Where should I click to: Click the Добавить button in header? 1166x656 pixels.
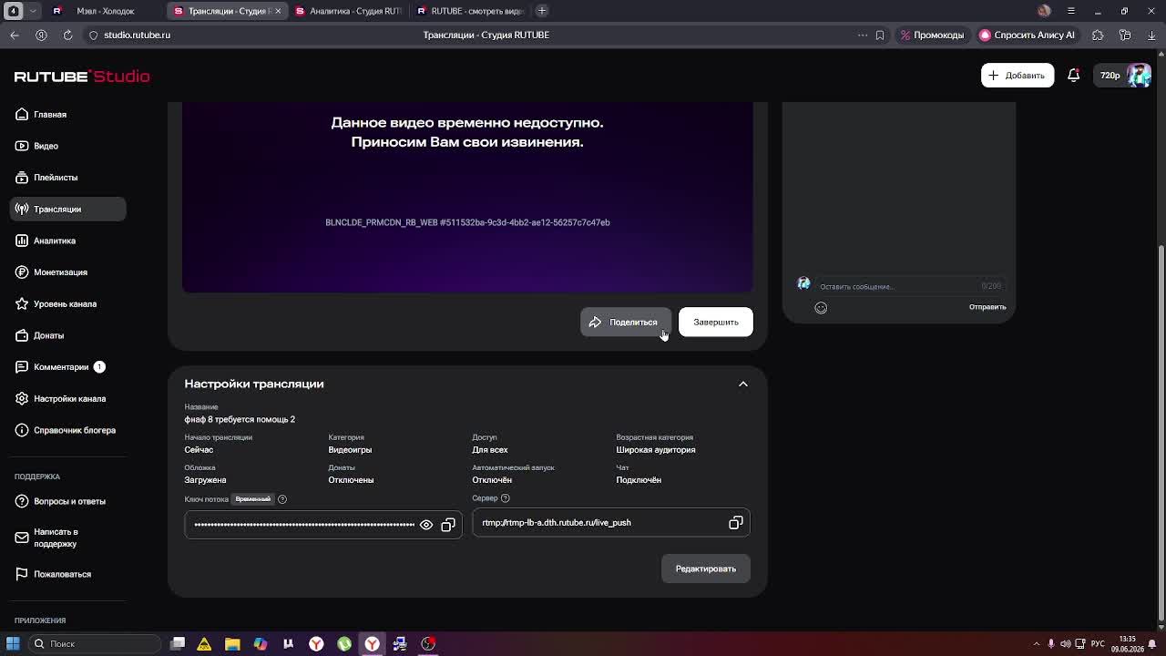pyautogui.click(x=1018, y=76)
